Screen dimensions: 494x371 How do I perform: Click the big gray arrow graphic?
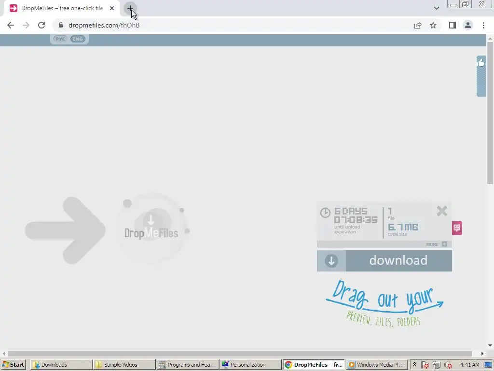65,230
